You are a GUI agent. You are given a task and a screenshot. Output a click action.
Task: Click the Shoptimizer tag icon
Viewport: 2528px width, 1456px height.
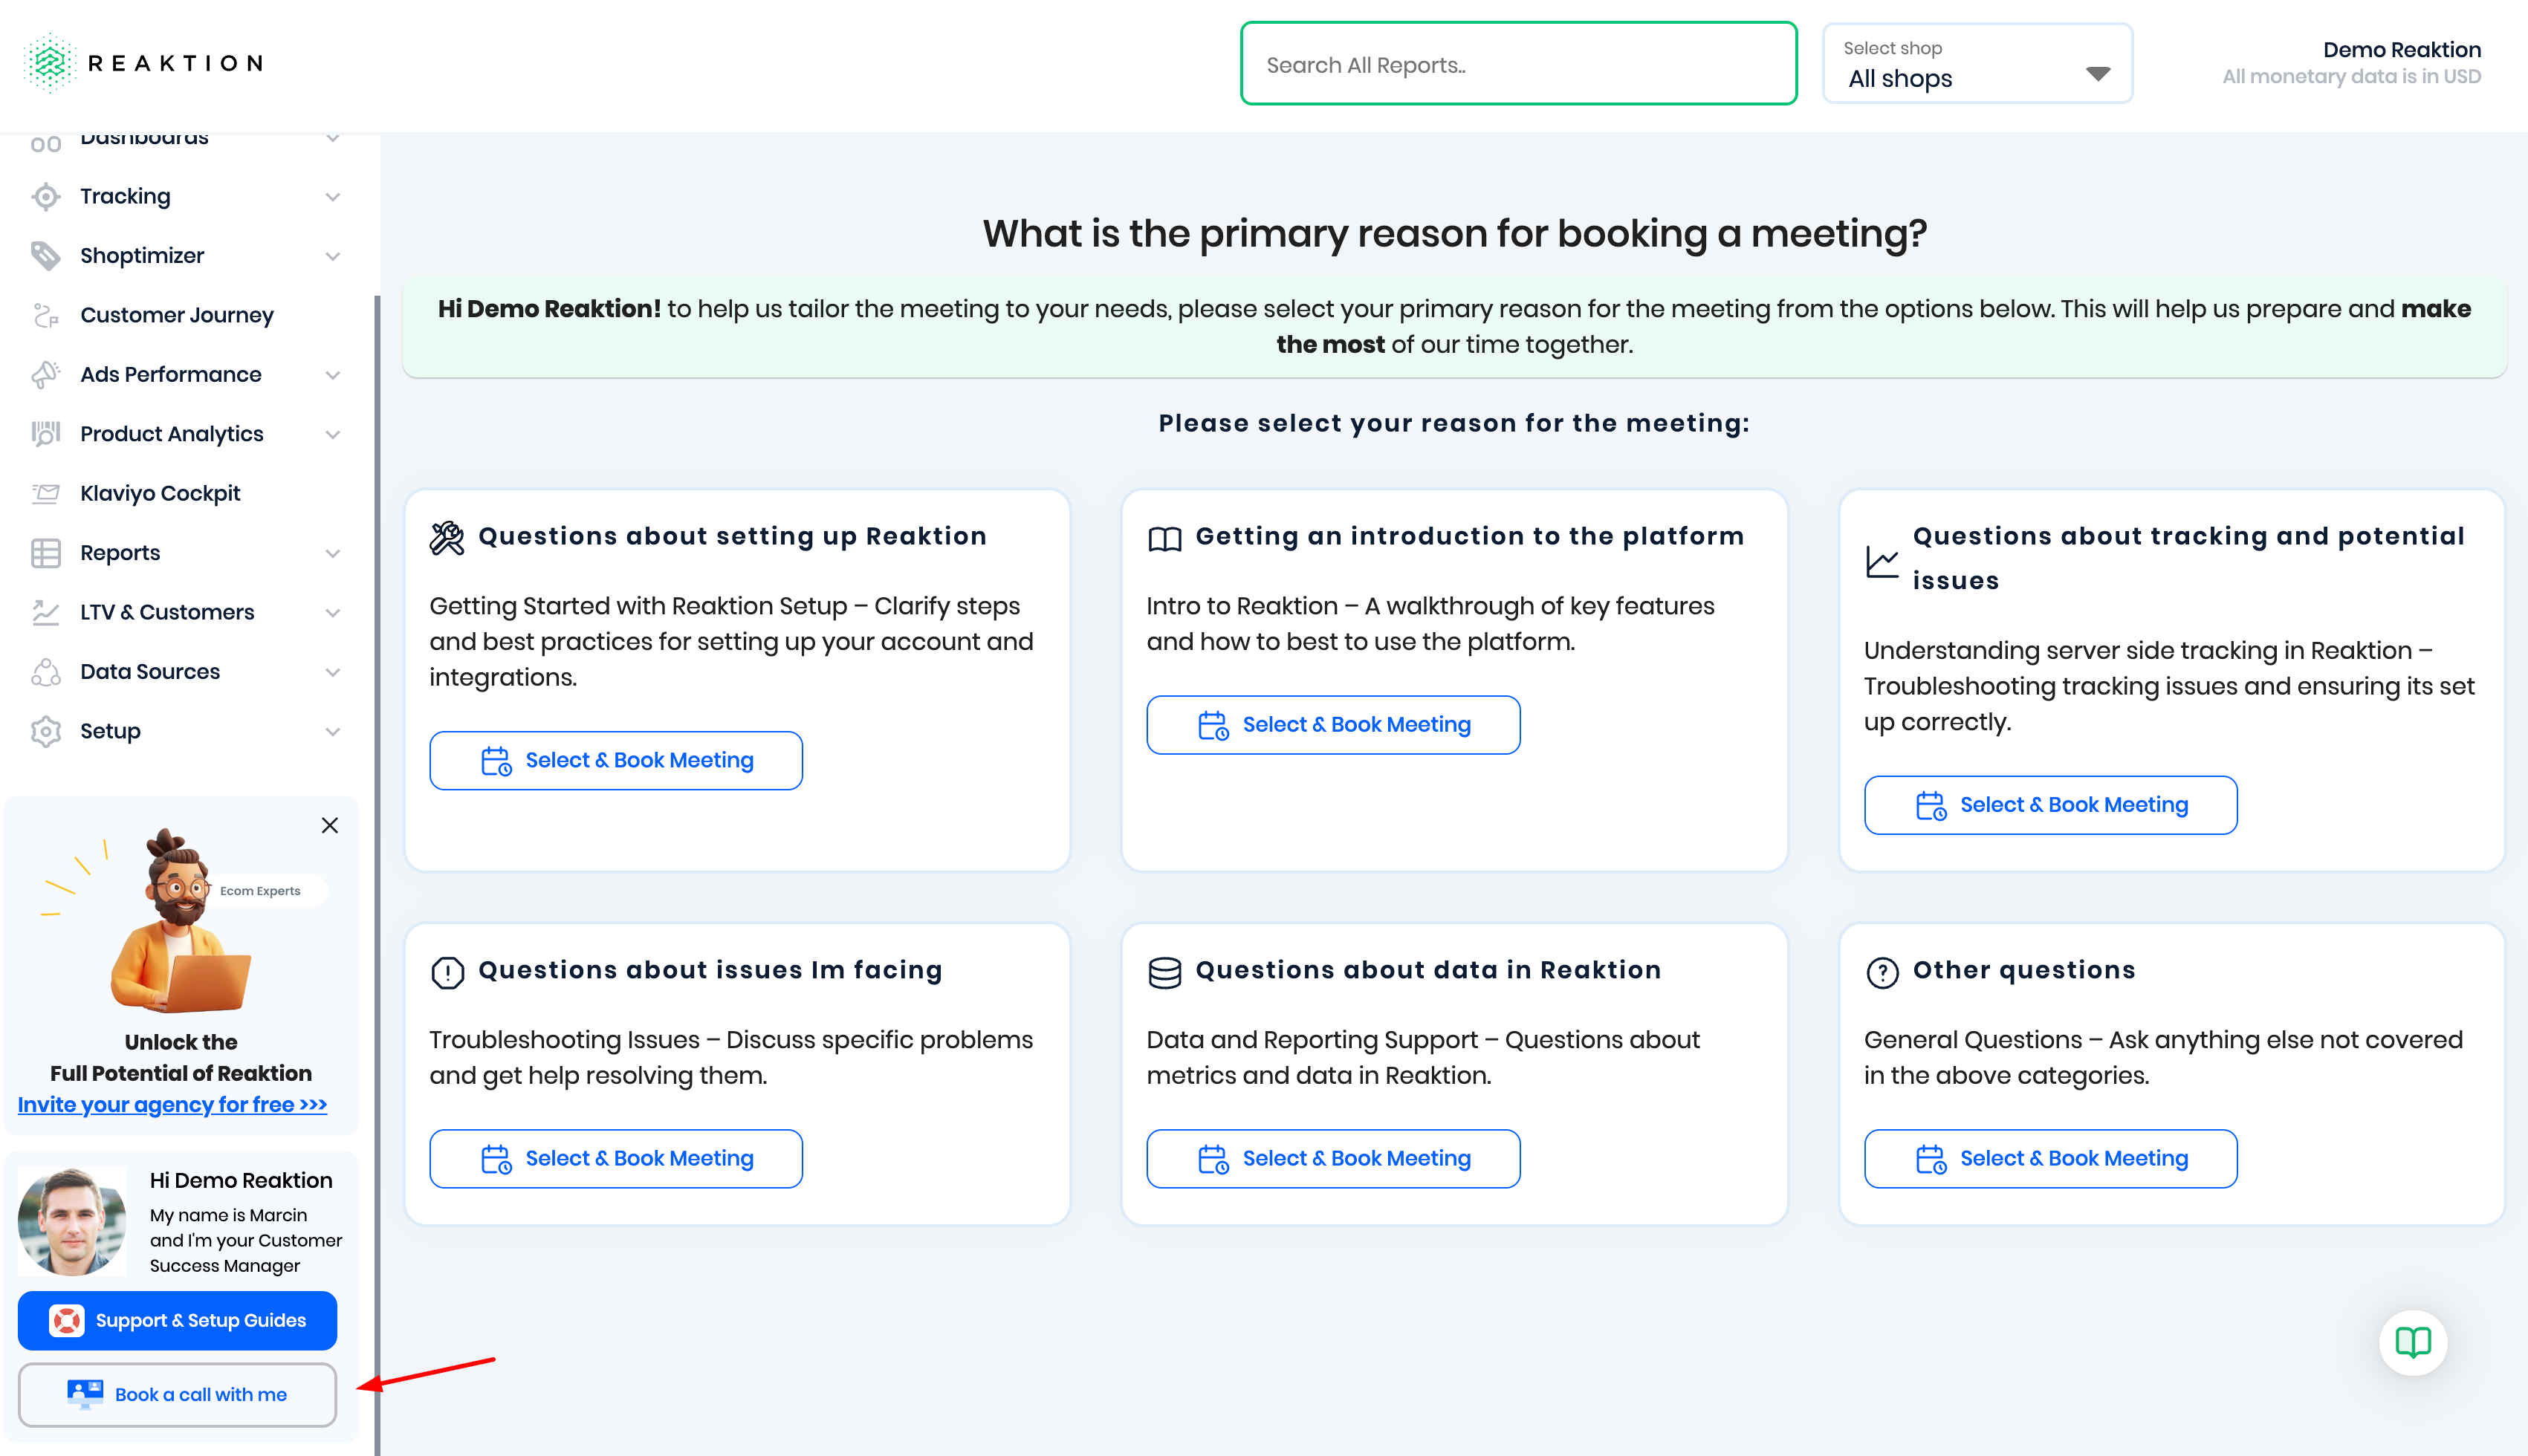[46, 256]
